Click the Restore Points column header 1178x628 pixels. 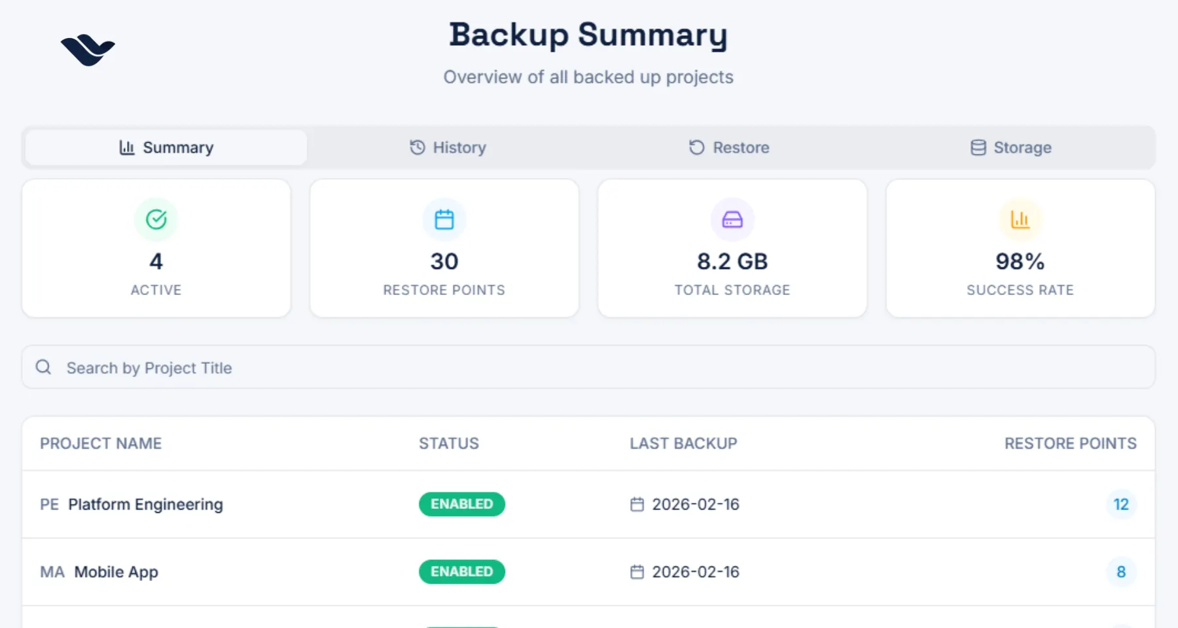[x=1070, y=444]
